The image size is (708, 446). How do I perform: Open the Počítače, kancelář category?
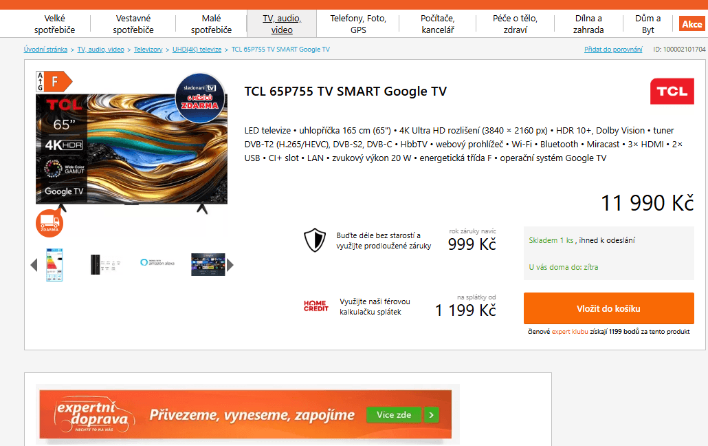click(438, 24)
